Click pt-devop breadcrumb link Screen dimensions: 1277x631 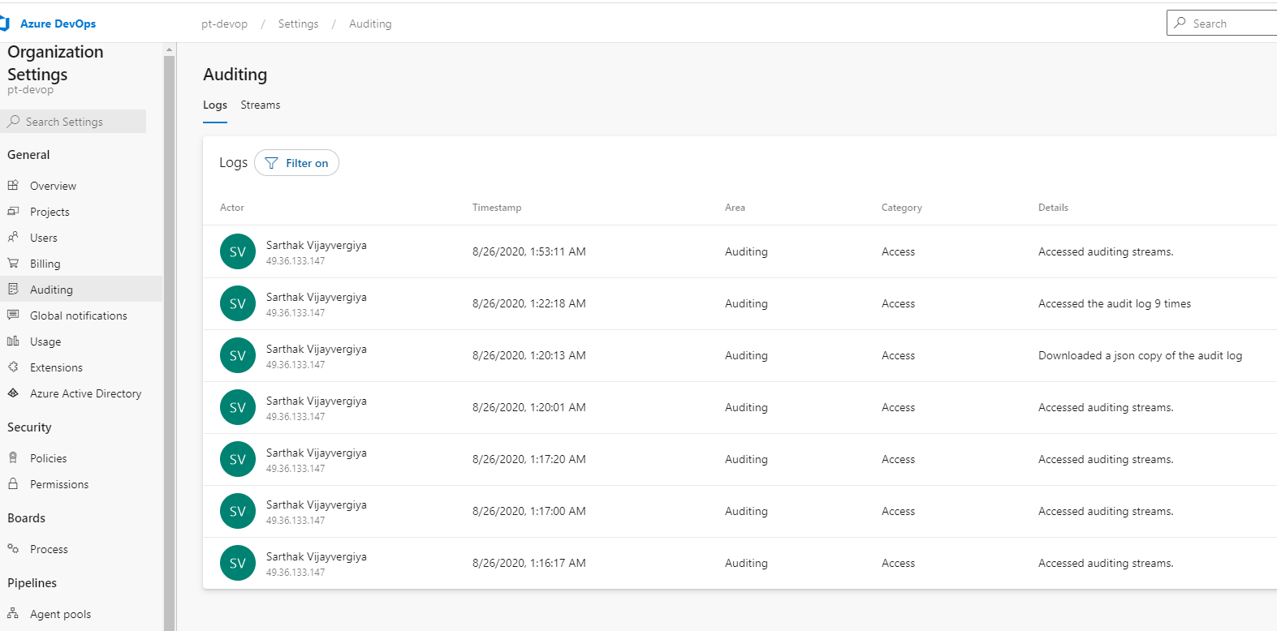tap(224, 24)
